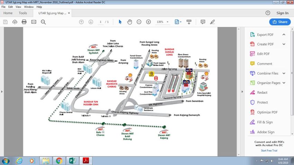Expand the Combine Files chevron
294x165 pixels.
tap(284, 73)
